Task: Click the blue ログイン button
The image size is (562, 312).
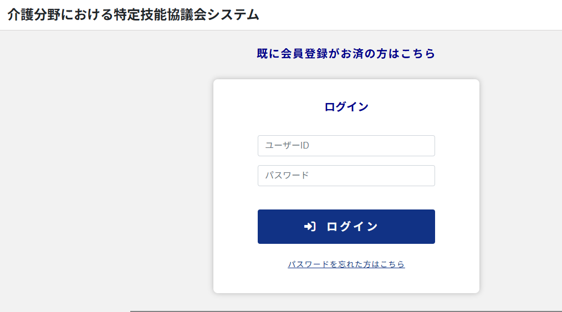Action: coord(346,227)
